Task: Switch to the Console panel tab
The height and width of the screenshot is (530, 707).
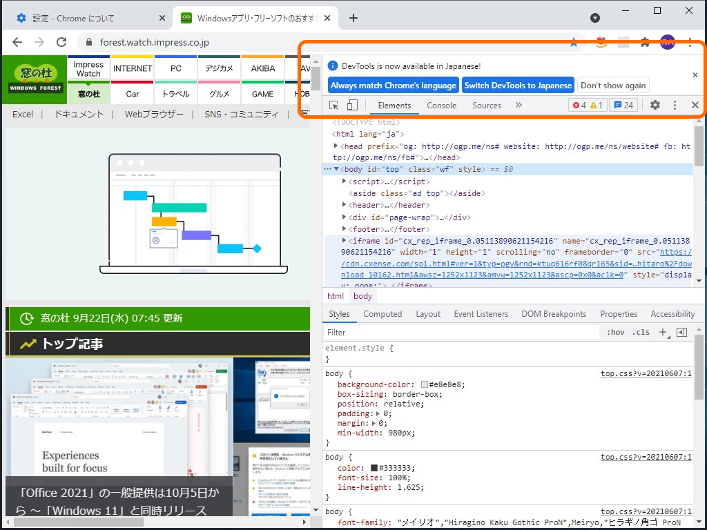Action: (441, 106)
